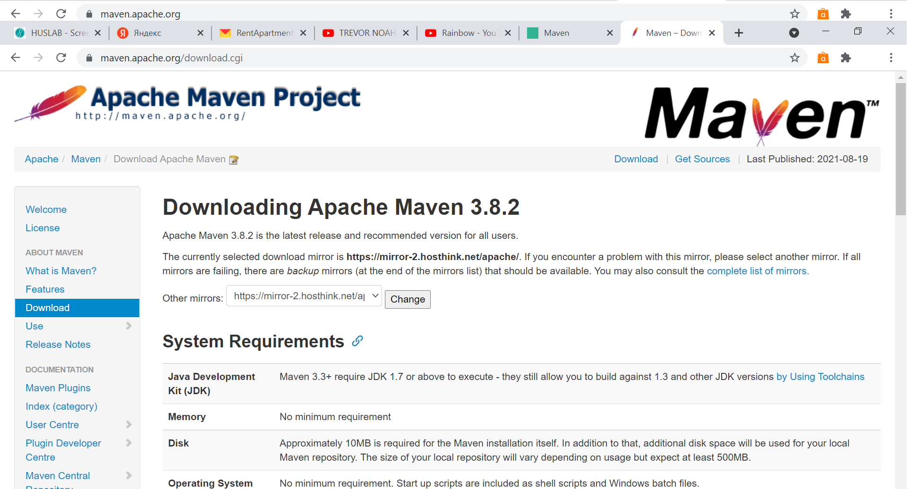Expand the Maven Central chevron
This screenshot has height=489, width=911.
coord(129,475)
